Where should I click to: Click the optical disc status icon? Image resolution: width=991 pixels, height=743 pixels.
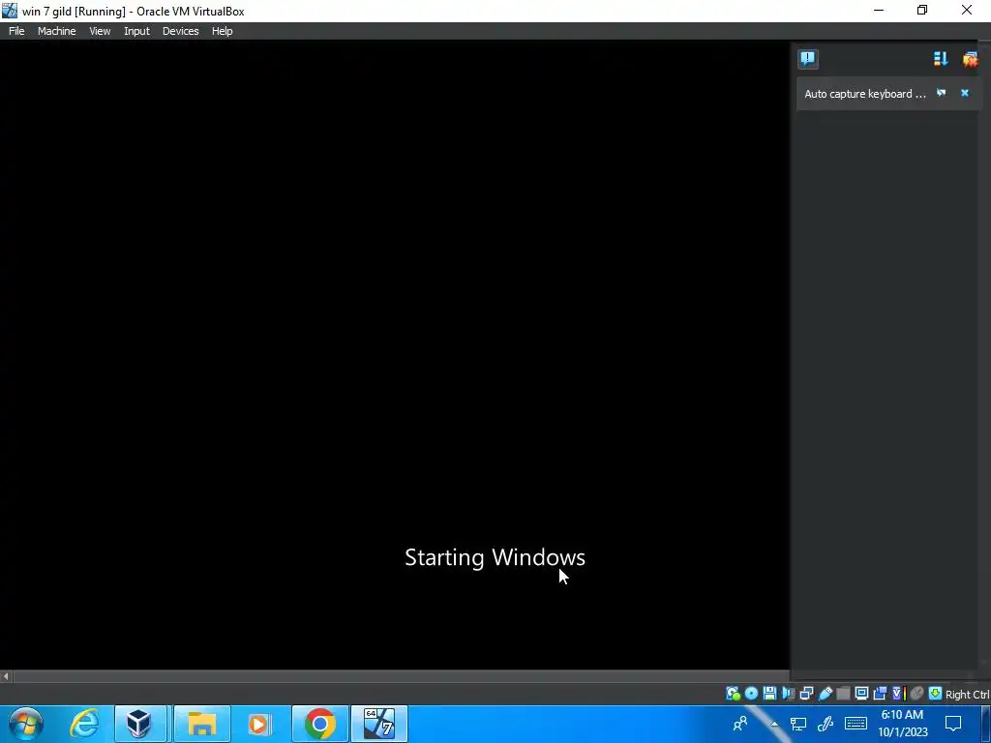pos(751,694)
